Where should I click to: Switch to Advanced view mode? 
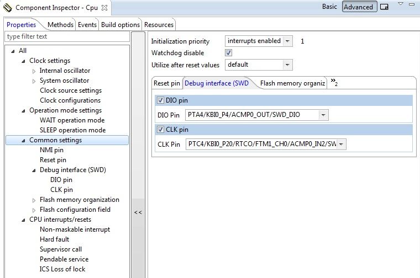(x=359, y=7)
